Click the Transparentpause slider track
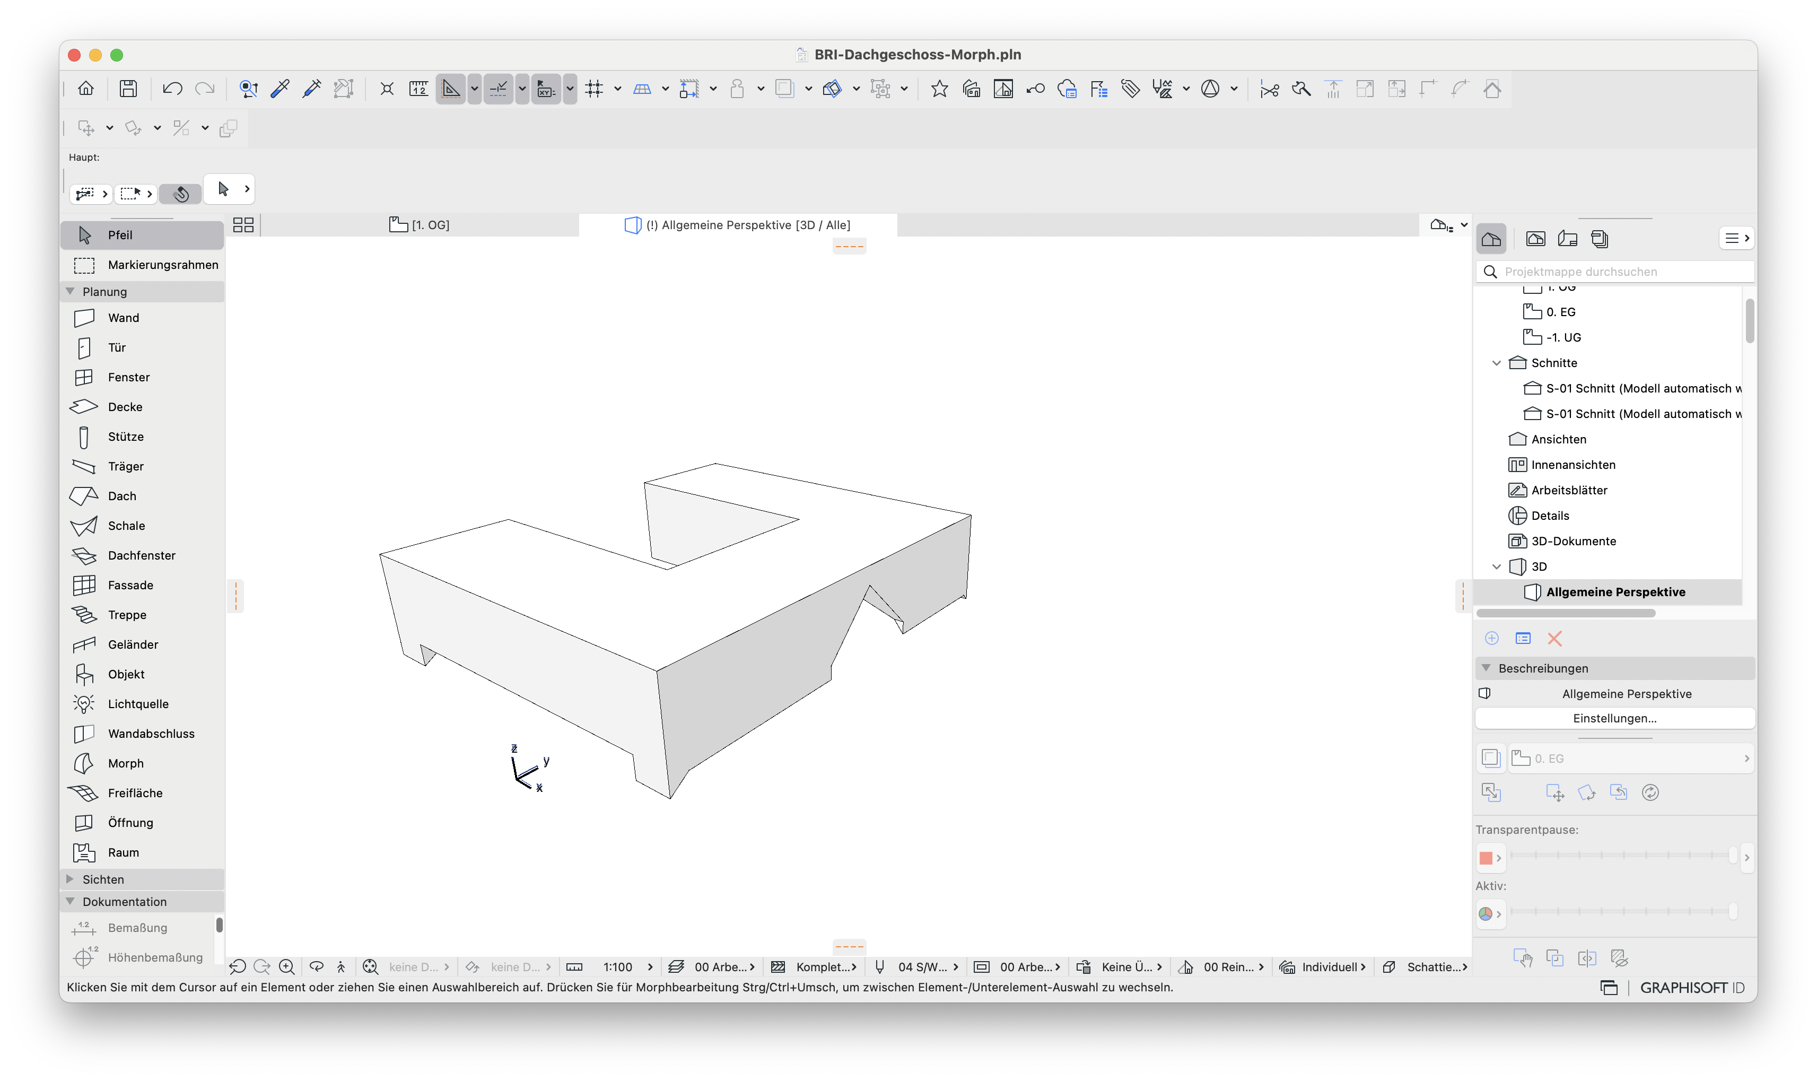Image resolution: width=1817 pixels, height=1081 pixels. [x=1622, y=855]
